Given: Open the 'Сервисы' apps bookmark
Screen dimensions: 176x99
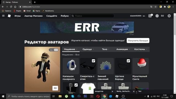Looking at the screenshot, I should (x=7, y=11).
